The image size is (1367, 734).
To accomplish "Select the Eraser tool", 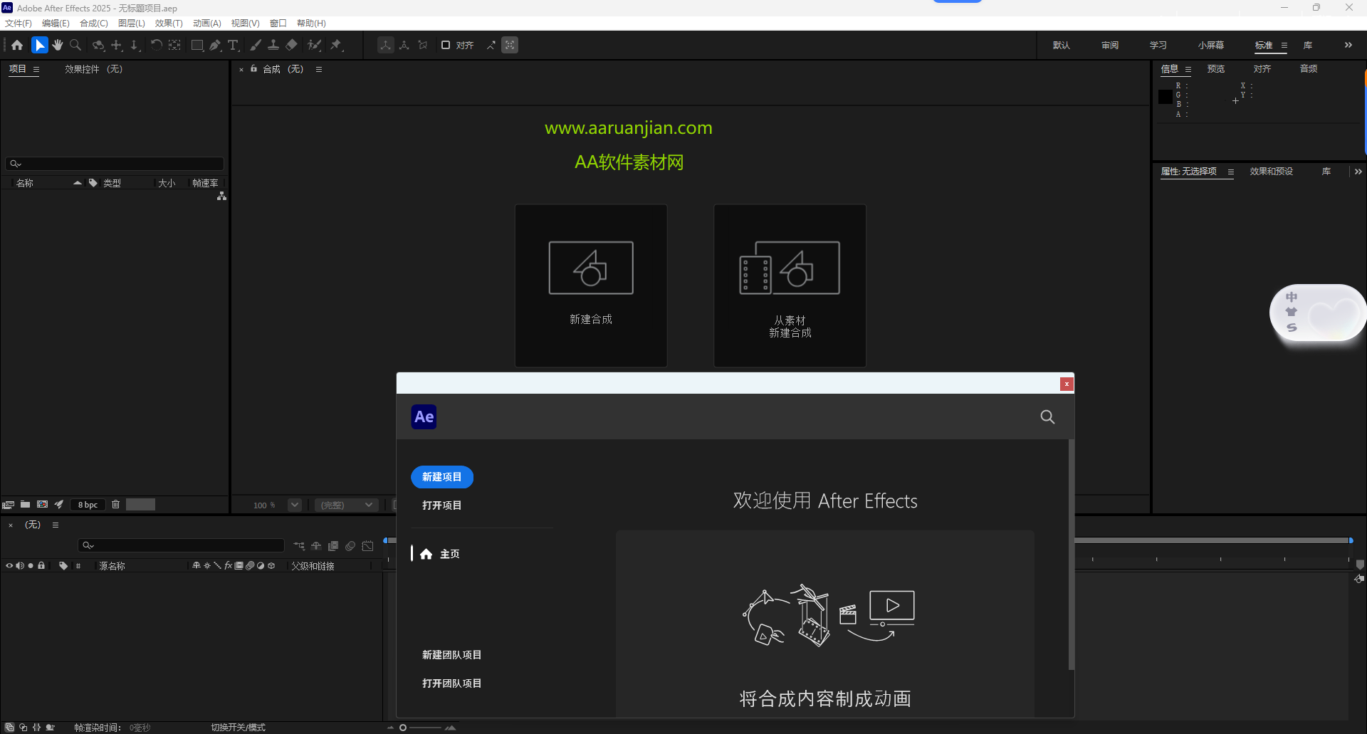I will point(291,45).
